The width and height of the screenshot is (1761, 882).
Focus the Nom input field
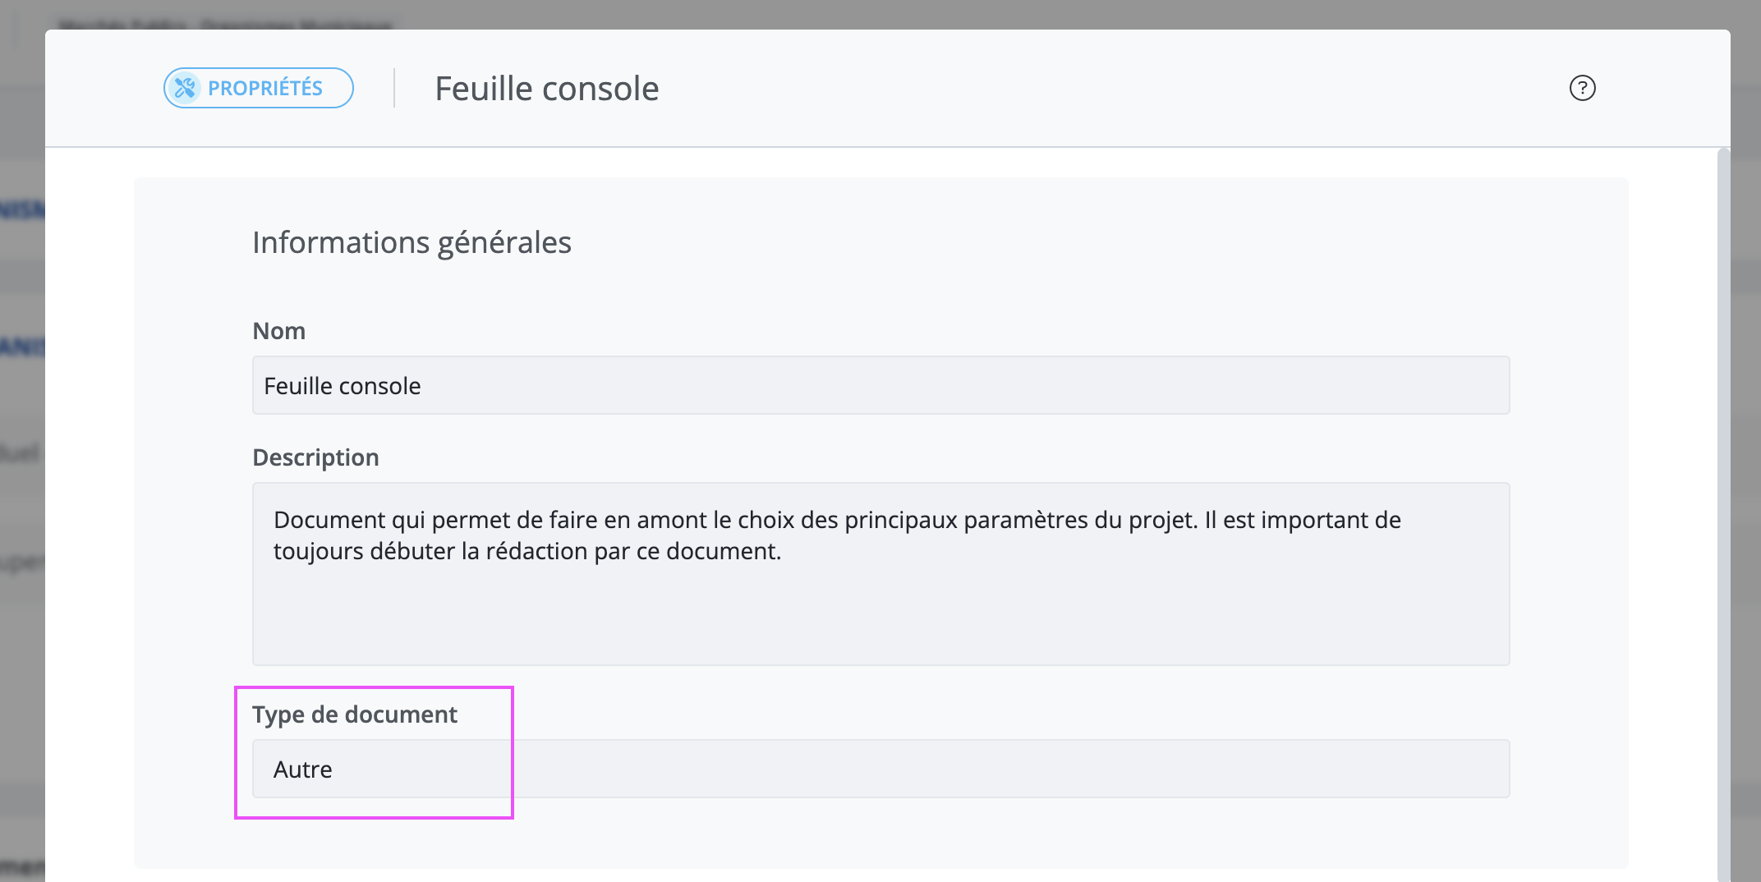(x=880, y=385)
